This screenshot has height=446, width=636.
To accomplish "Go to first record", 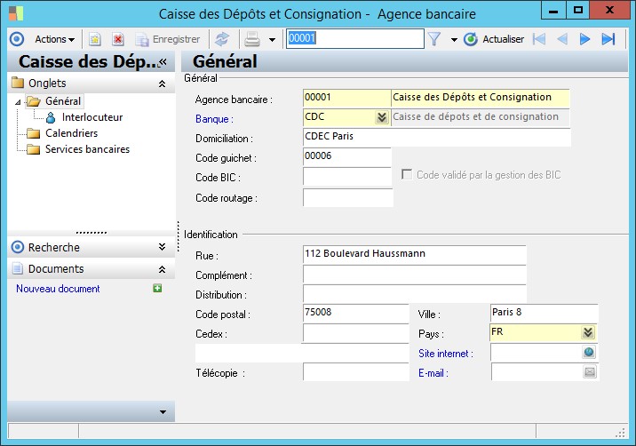I will click(539, 39).
